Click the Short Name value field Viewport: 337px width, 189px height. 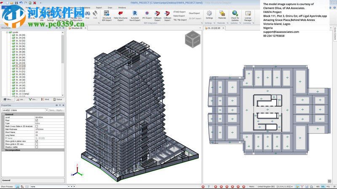pyautogui.click(x=49, y=132)
